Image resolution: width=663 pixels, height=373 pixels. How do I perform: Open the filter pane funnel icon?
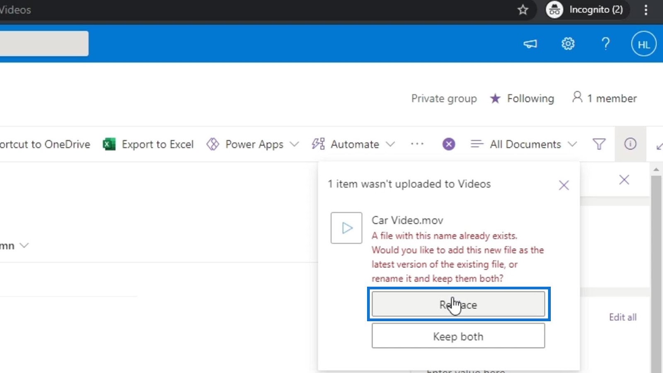point(599,144)
